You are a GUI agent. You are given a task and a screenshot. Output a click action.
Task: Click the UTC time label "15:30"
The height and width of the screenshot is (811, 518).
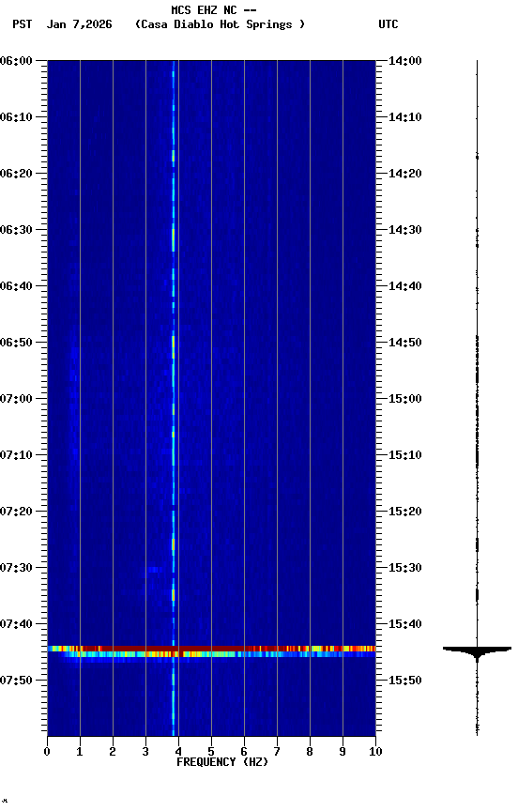[405, 568]
